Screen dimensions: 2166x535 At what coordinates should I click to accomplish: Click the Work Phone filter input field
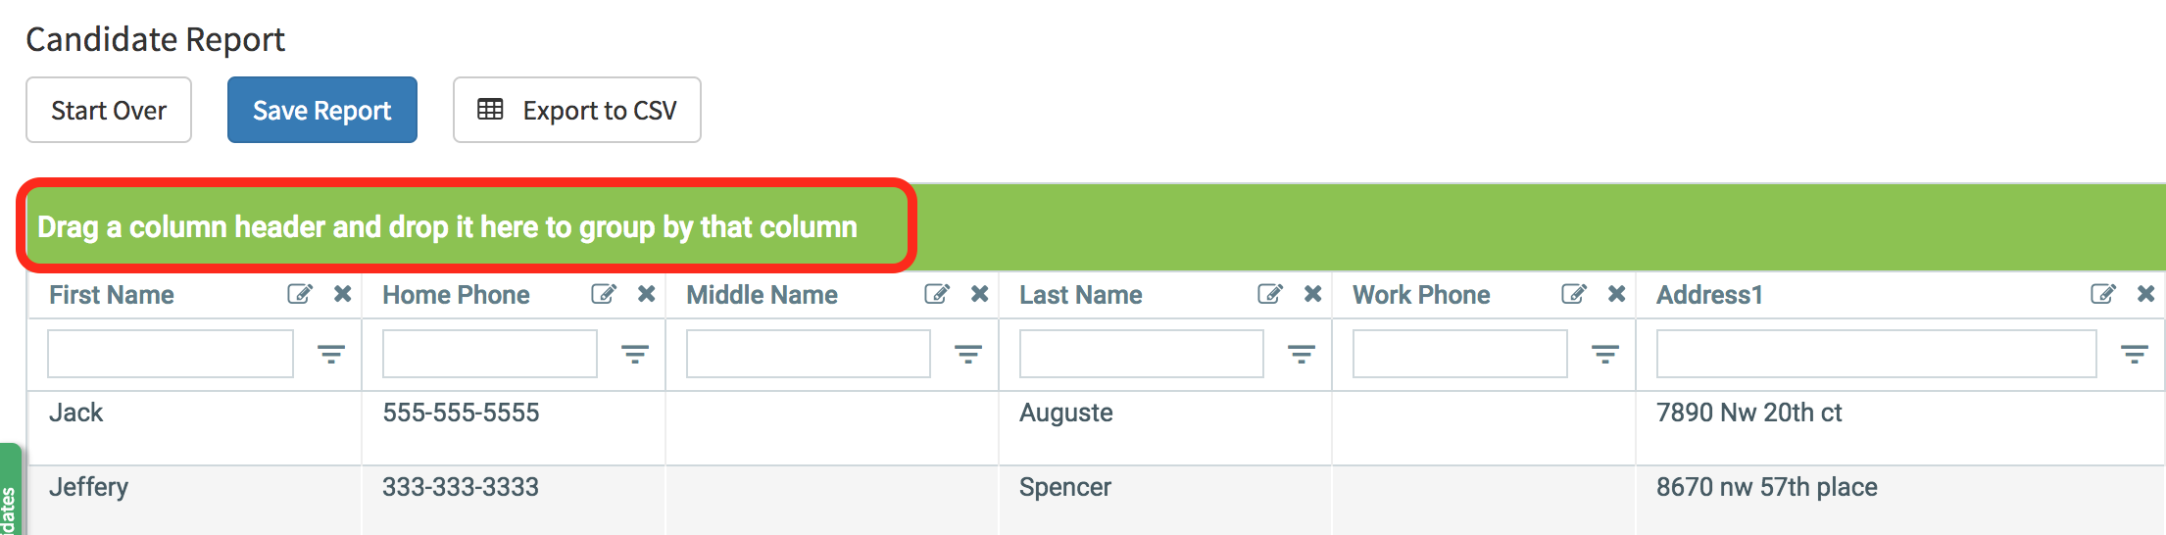[x=1459, y=354]
